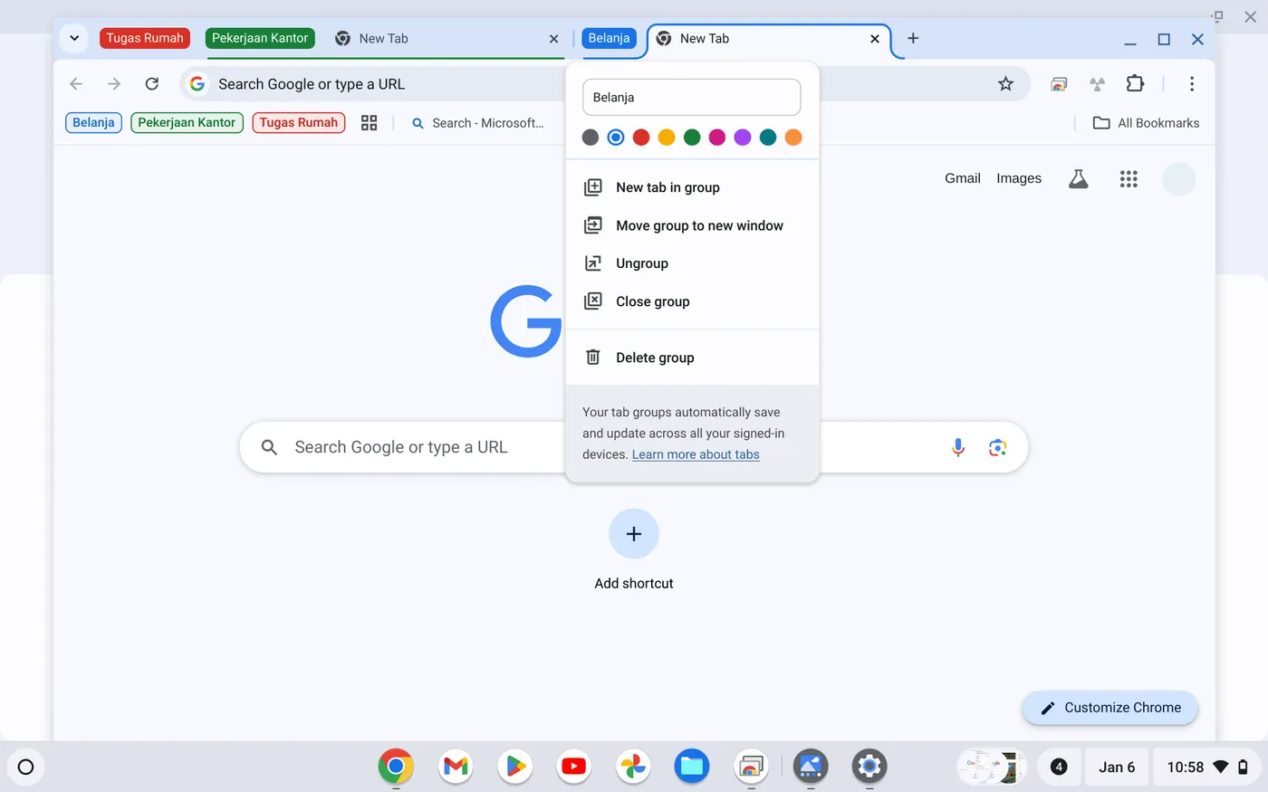Open the recent screenshot thumbnail in shelf
Screen dimensions: 1268x792
point(992,767)
